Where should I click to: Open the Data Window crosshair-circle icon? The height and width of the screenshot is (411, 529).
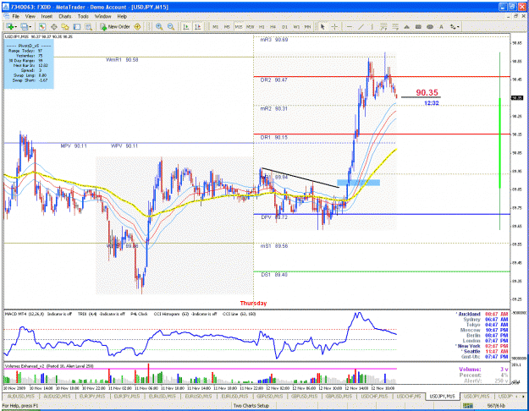[x=53, y=26]
